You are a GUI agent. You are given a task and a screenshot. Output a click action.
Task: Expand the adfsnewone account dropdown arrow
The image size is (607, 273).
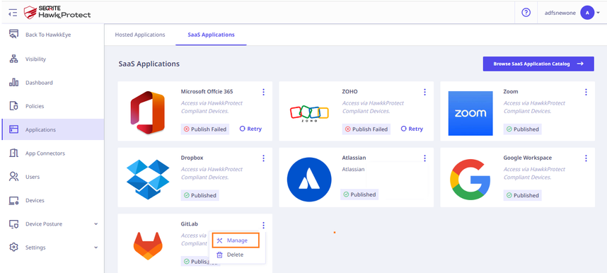[599, 13]
